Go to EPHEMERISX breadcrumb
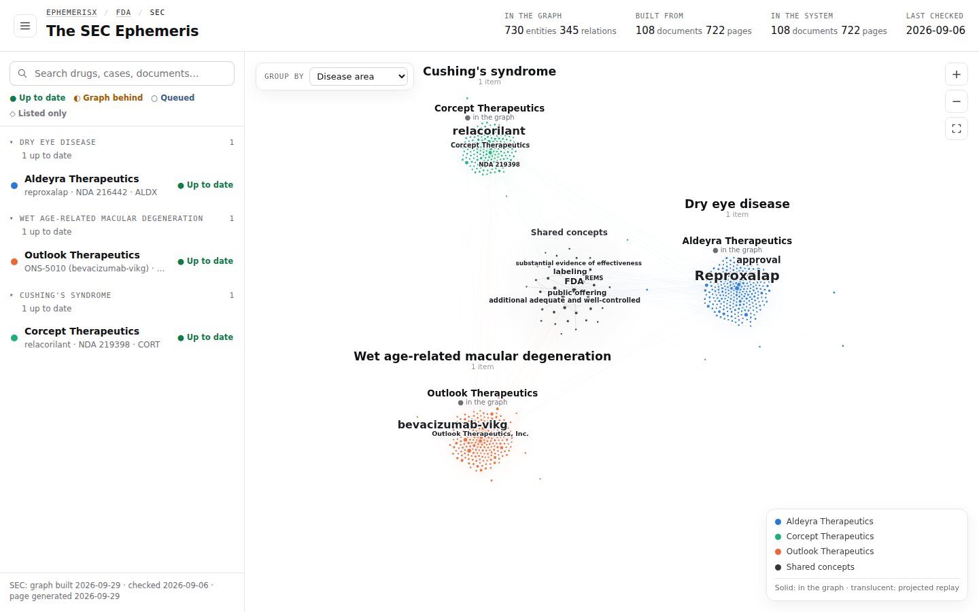 pos(71,12)
